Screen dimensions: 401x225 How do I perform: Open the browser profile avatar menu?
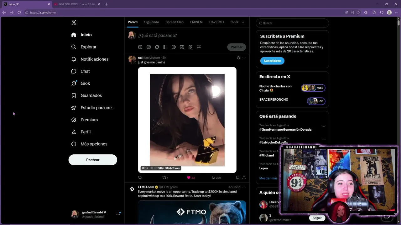[389, 12]
